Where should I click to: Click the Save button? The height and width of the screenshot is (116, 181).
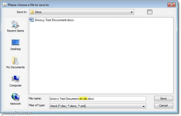[164, 99]
